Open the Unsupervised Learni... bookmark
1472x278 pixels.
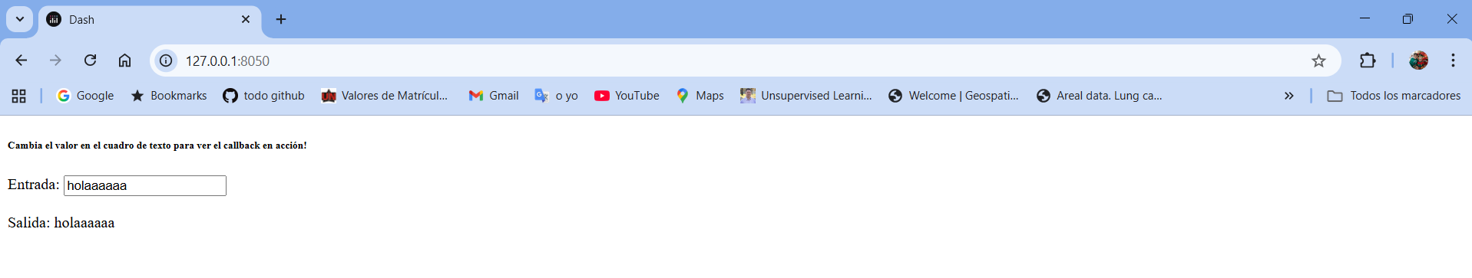coord(805,96)
